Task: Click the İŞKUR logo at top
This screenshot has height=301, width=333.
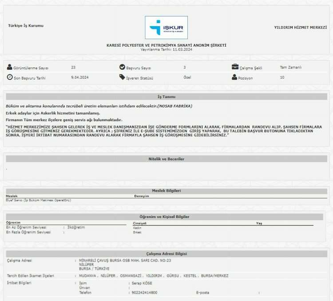Action: [x=166, y=28]
